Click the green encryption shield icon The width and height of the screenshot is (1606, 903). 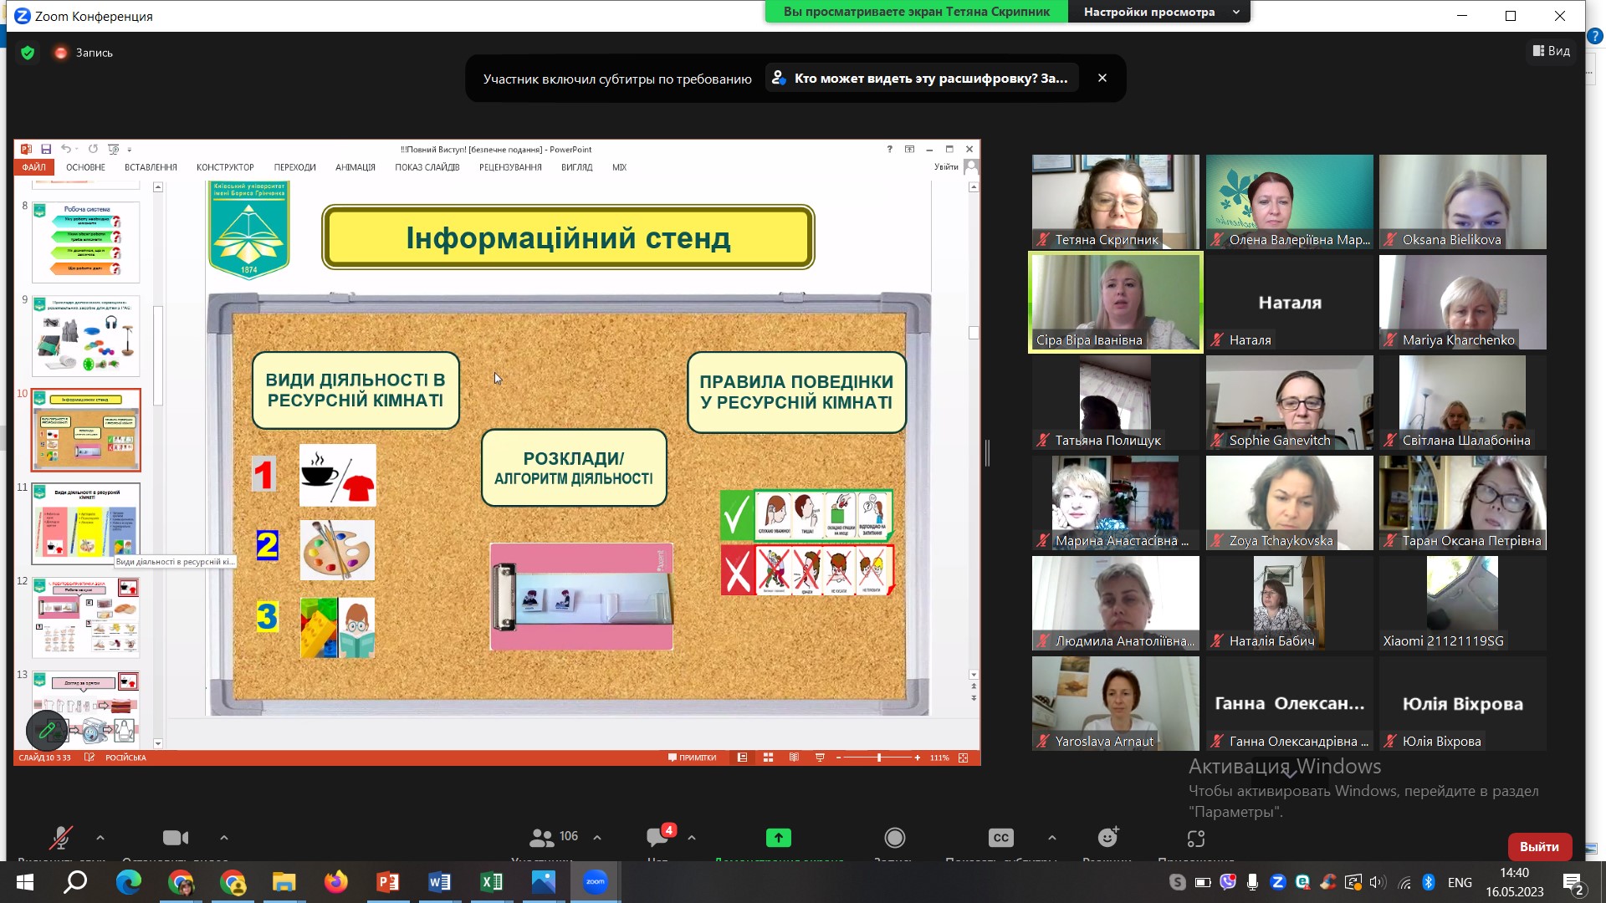pos(28,53)
